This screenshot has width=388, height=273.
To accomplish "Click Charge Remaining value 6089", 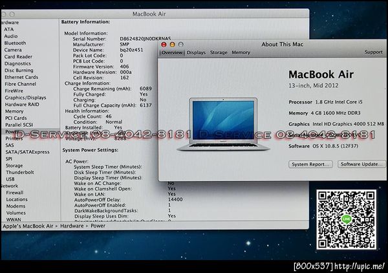I will pyautogui.click(x=145, y=89).
